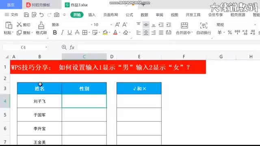The image size is (260, 146).
Task: Redo the last undone action
Action: pos(49,15)
